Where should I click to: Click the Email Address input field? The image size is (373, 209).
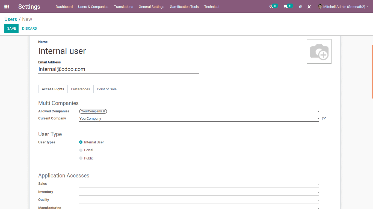point(119,69)
